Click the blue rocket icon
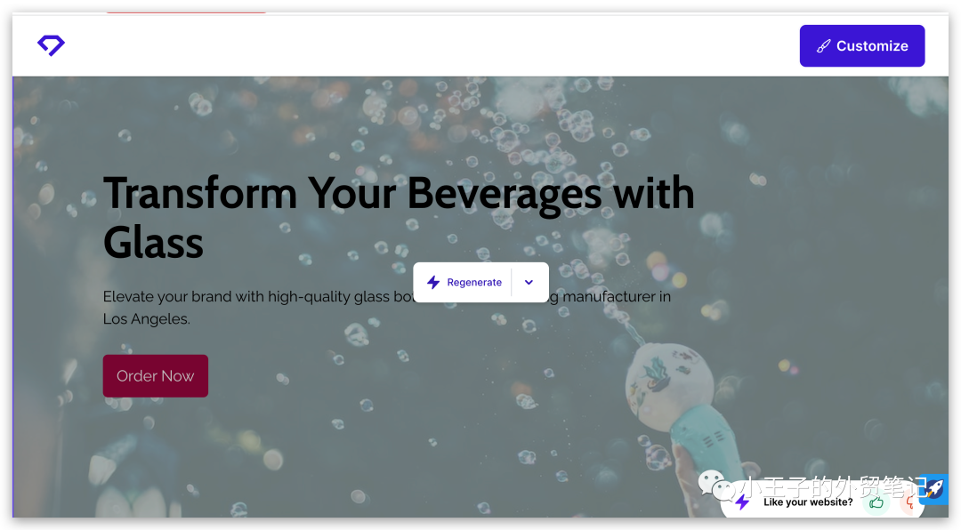Image resolution: width=961 pixels, height=530 pixels. click(x=934, y=489)
